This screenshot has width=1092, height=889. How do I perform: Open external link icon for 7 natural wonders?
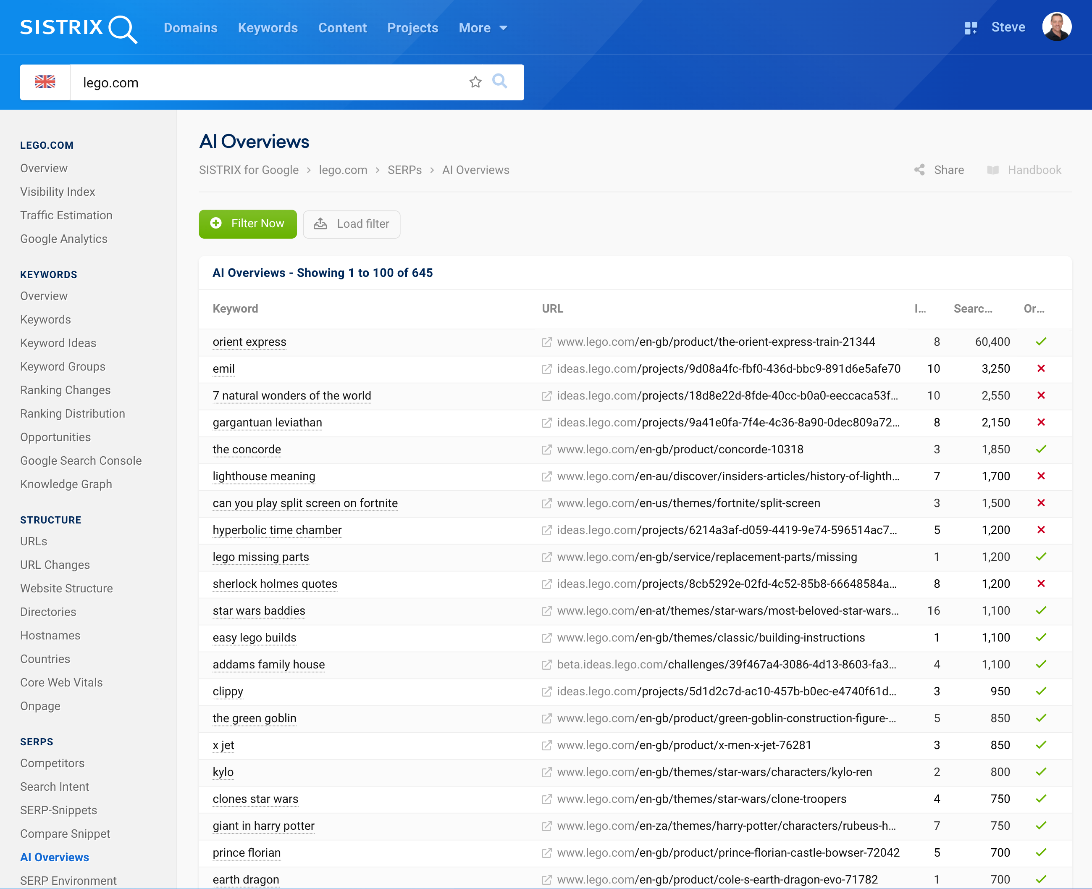[x=547, y=396]
